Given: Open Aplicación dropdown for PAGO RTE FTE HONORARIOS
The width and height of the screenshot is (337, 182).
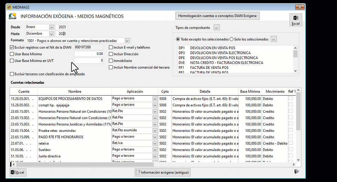Looking at the screenshot, I should 155,137.
